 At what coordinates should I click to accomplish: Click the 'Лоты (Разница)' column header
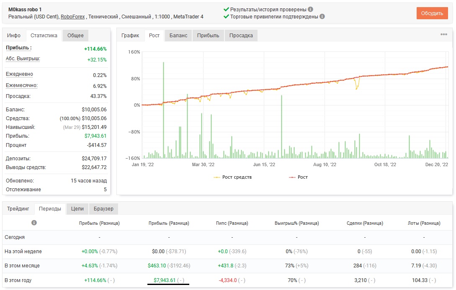424,223
